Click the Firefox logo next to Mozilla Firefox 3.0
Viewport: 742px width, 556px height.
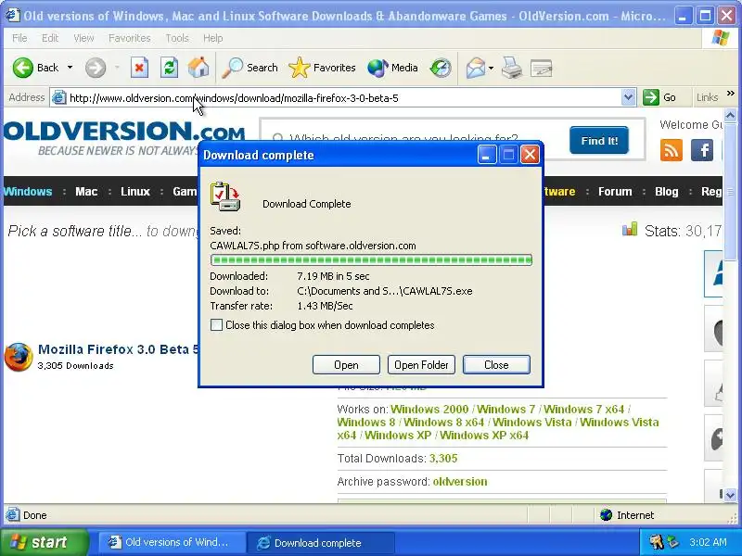[18, 357]
